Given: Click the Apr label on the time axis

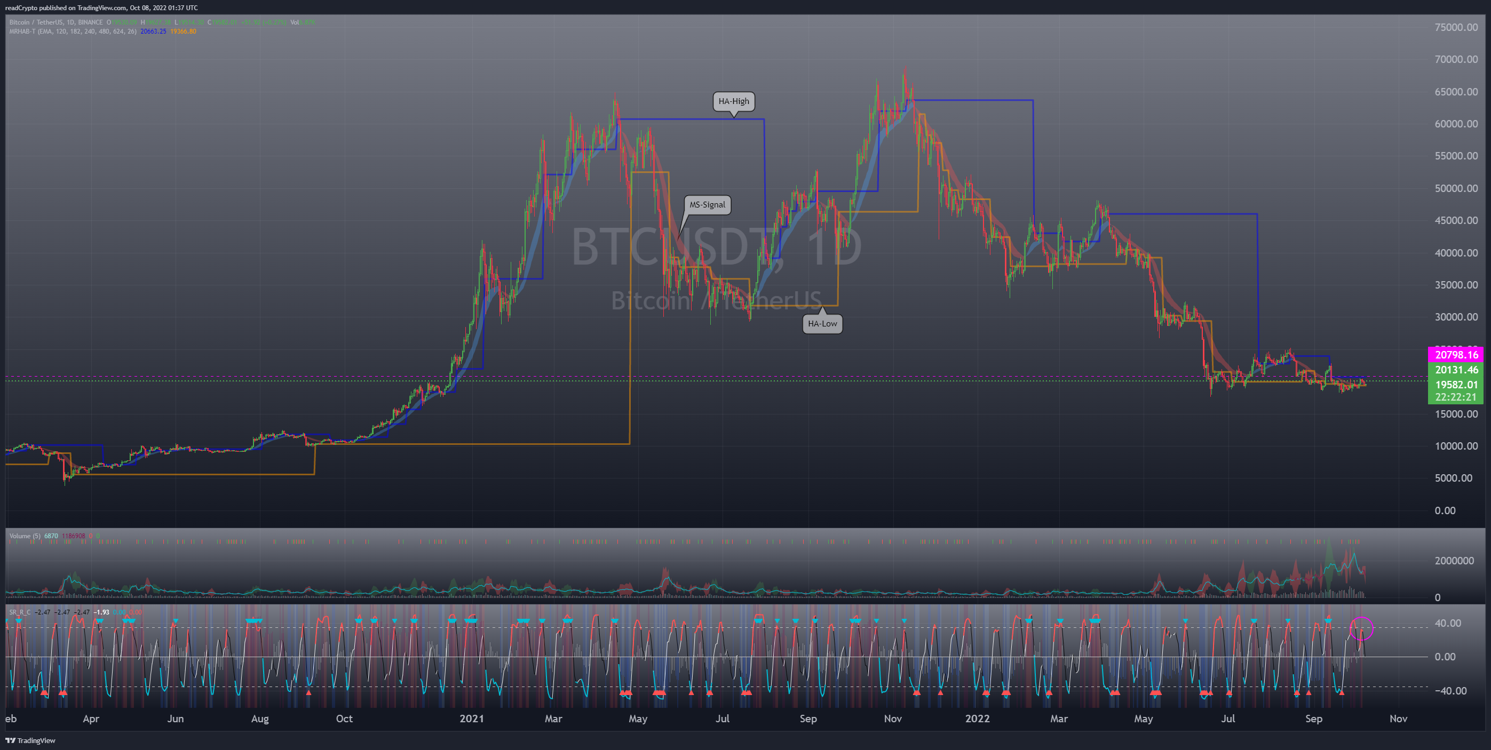Looking at the screenshot, I should click(x=91, y=719).
